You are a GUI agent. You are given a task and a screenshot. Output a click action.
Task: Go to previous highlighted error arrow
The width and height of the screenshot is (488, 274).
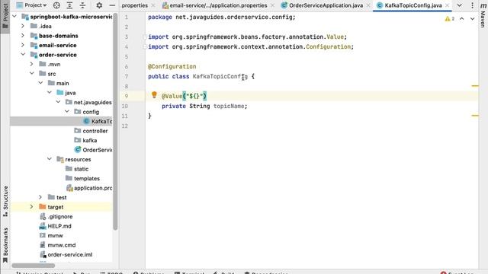click(462, 18)
